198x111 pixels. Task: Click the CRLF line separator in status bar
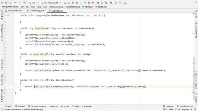click(x=171, y=109)
